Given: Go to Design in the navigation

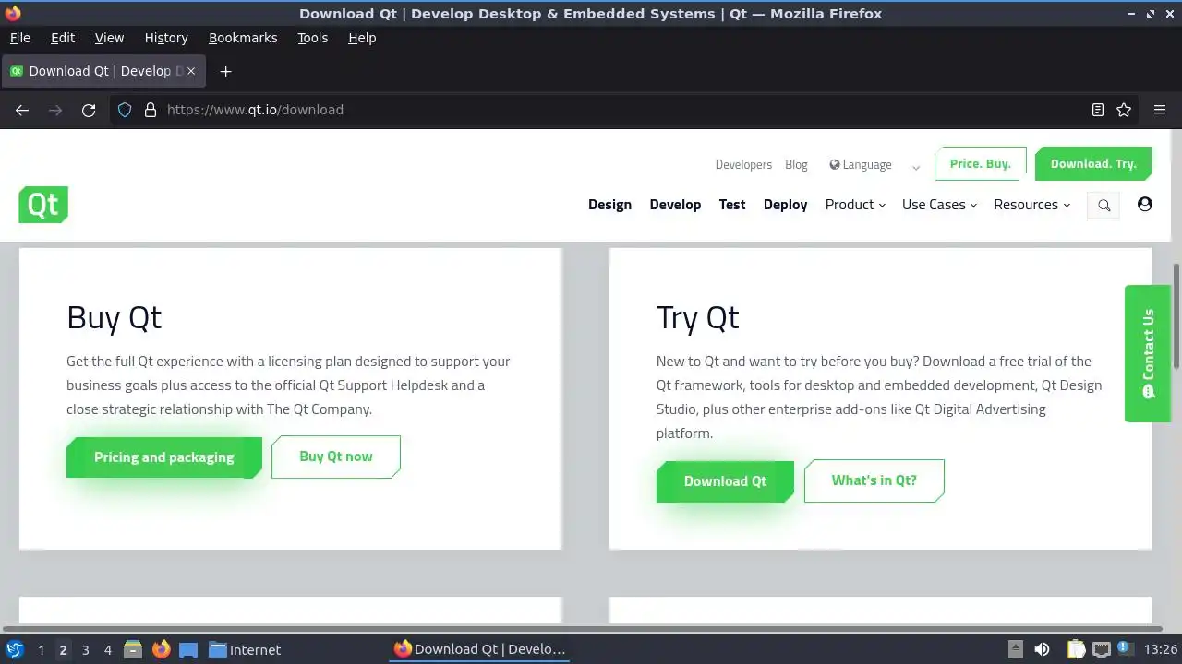Looking at the screenshot, I should pos(609,205).
